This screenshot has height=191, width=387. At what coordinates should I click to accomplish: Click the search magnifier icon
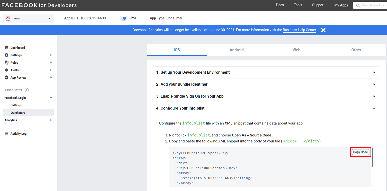pyautogui.click(x=358, y=5)
